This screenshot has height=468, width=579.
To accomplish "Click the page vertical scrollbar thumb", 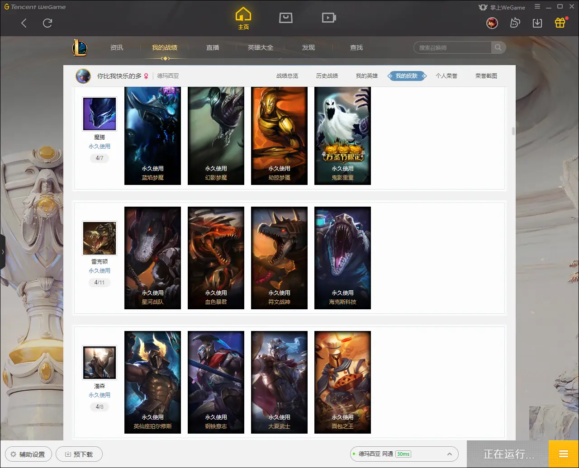I will tap(513, 131).
